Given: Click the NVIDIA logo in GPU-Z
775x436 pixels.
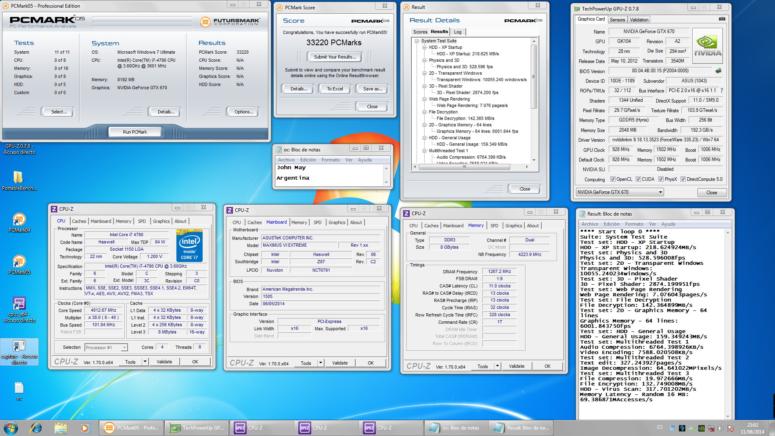Looking at the screenshot, I should pos(708,46).
